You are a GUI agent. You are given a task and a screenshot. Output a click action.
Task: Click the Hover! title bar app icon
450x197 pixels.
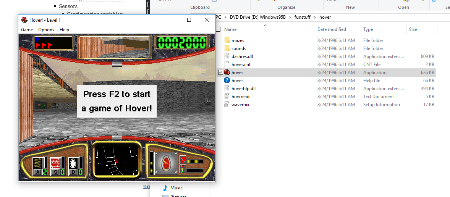pyautogui.click(x=24, y=20)
